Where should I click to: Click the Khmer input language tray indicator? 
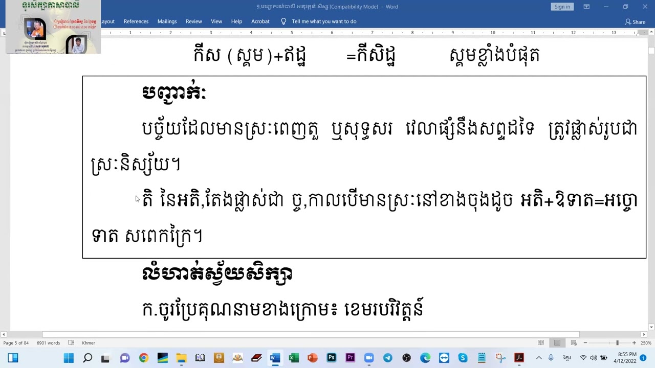[567, 358]
